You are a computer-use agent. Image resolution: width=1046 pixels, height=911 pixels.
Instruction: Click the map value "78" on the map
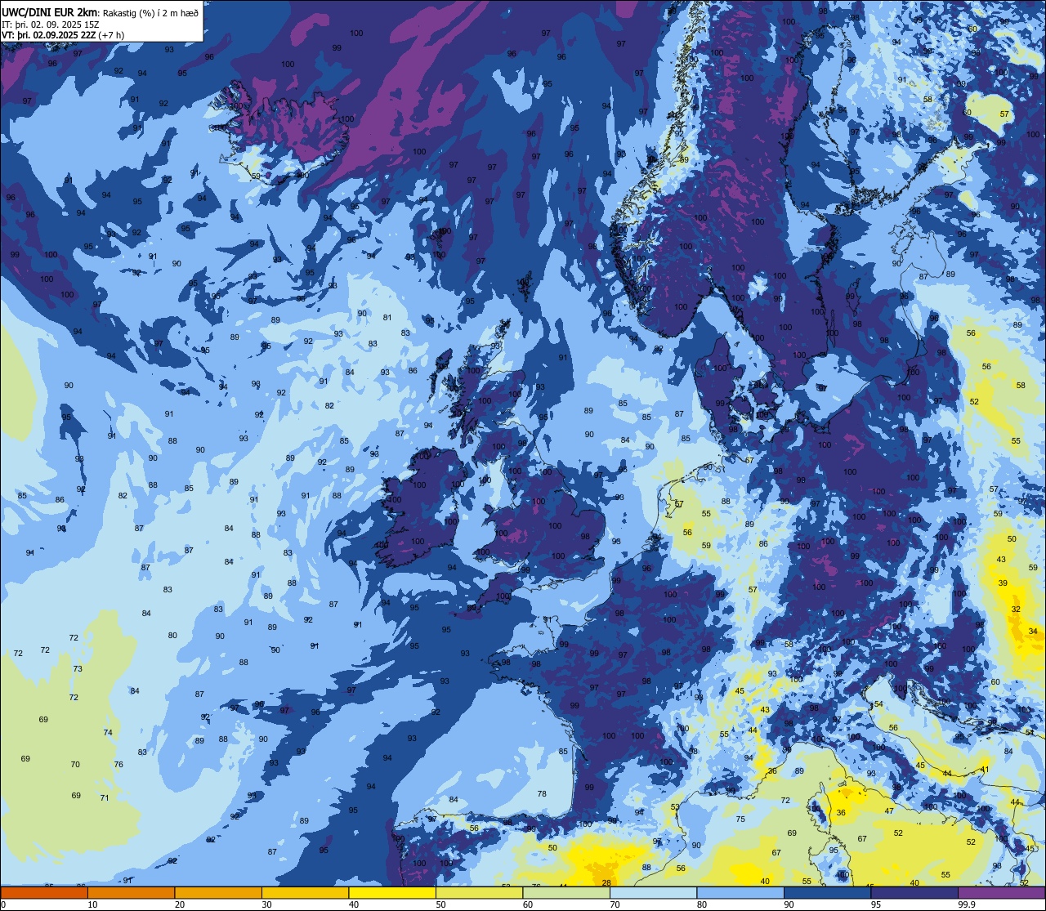pyautogui.click(x=542, y=793)
